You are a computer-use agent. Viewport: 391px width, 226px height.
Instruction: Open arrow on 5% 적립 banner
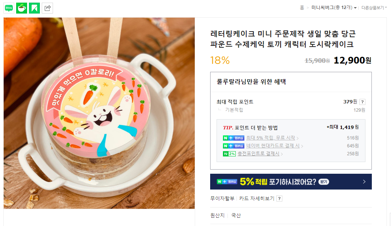[364, 182]
